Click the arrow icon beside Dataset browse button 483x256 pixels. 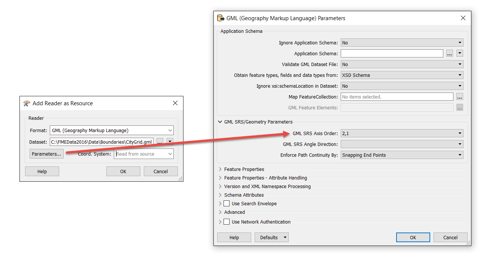coord(170,141)
